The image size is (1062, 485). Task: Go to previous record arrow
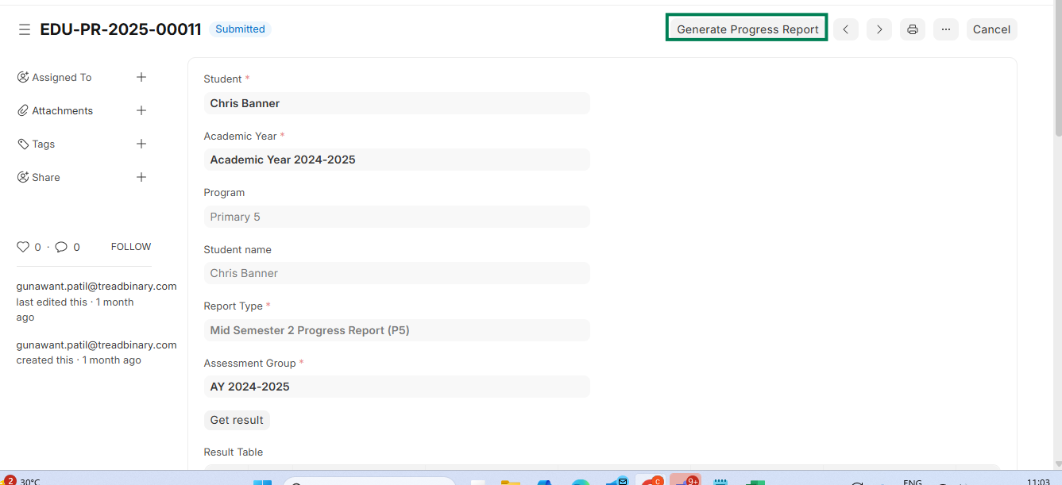pos(845,29)
